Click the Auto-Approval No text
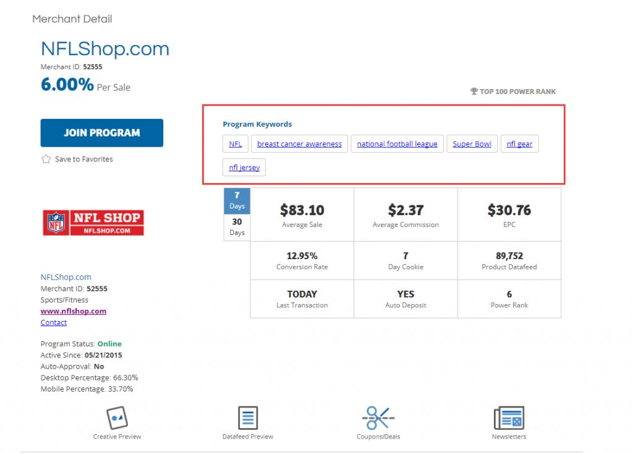The image size is (633, 454). coord(72,366)
